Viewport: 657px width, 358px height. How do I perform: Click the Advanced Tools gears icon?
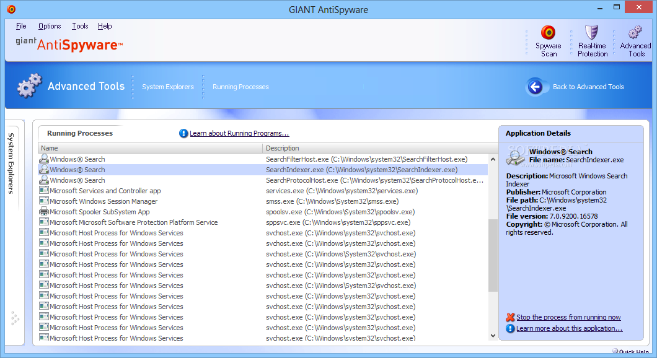pyautogui.click(x=635, y=33)
